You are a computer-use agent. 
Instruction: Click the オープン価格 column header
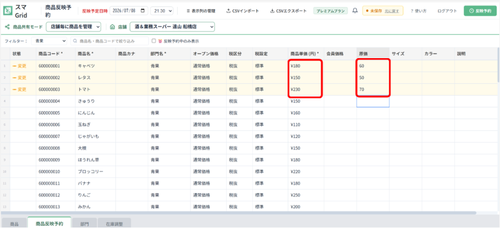coord(209,54)
